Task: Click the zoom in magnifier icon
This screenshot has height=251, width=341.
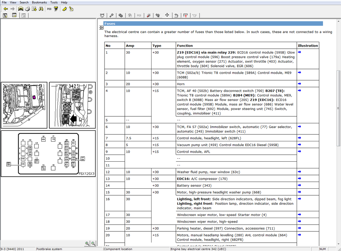Action: [87, 244]
